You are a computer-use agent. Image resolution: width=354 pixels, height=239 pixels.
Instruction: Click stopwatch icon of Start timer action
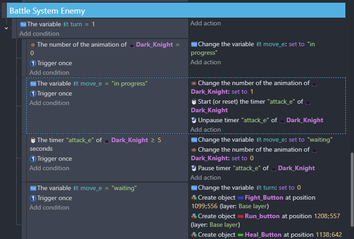coord(194,102)
